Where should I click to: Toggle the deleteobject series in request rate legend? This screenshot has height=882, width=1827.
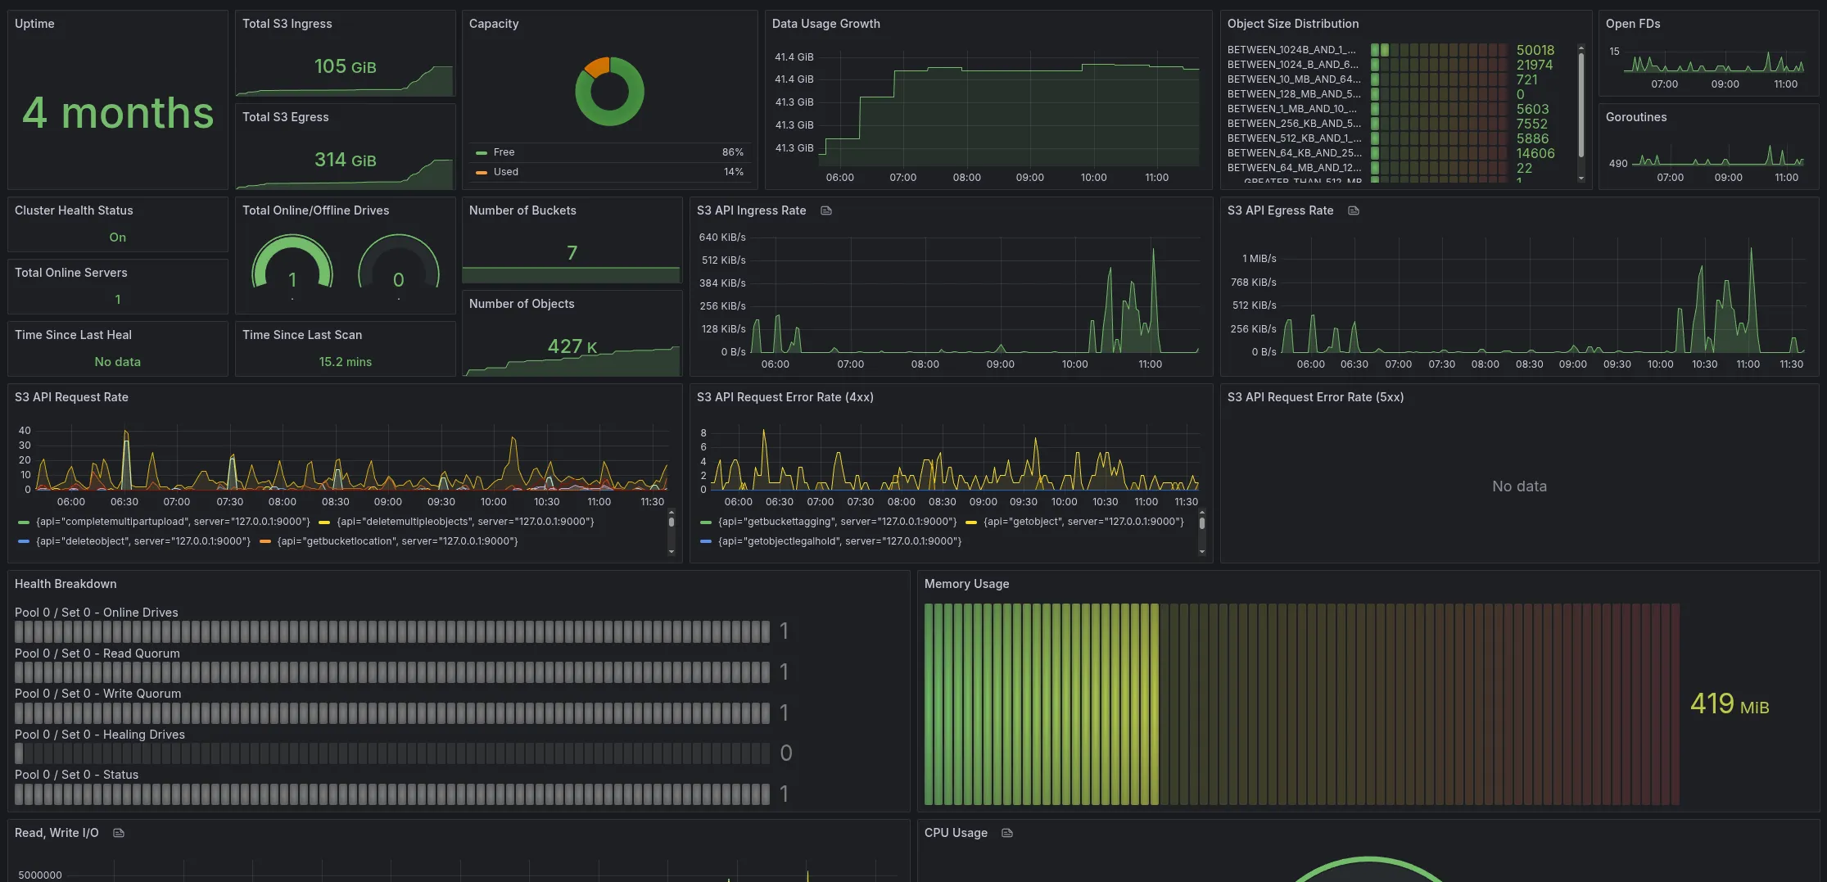pos(142,541)
